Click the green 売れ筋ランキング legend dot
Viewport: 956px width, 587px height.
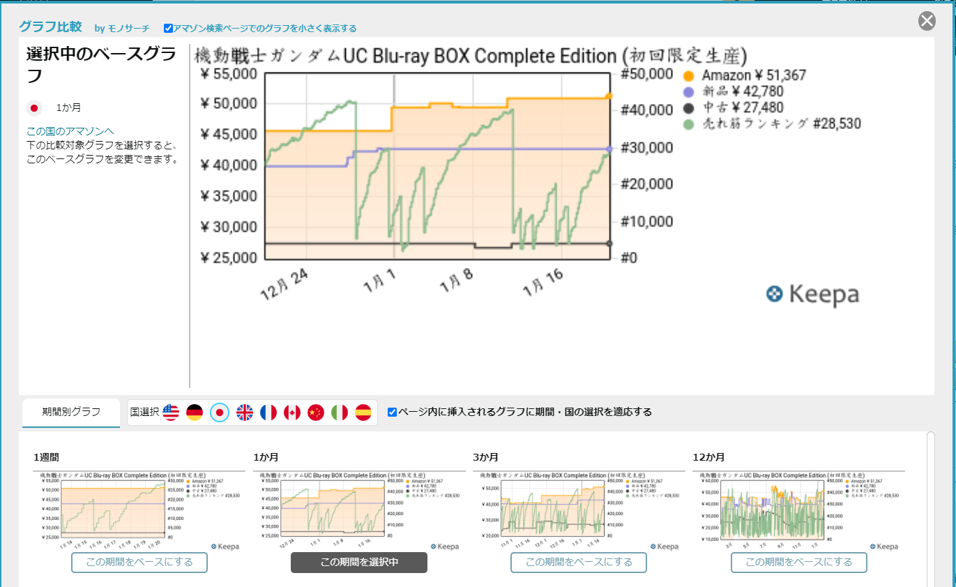coord(689,124)
